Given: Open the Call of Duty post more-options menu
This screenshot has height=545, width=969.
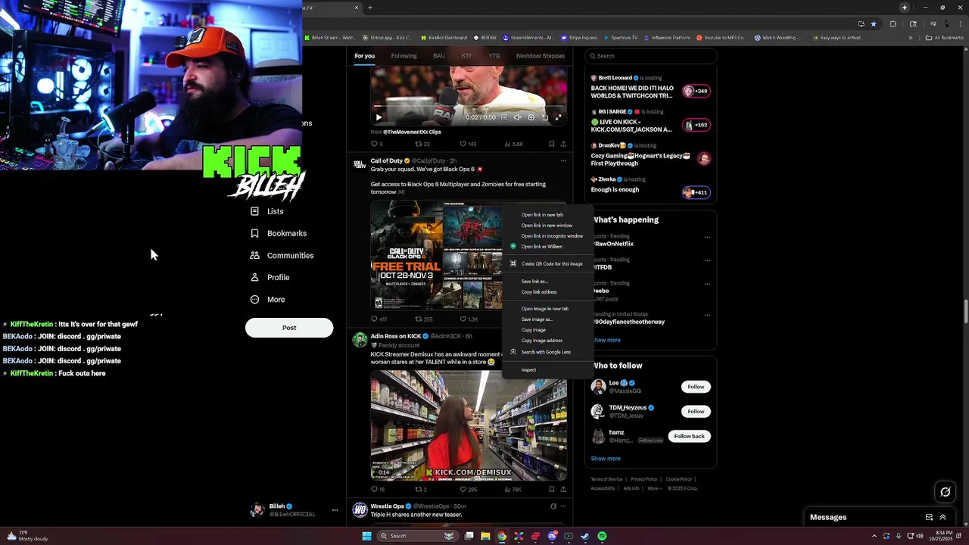Looking at the screenshot, I should (x=562, y=160).
